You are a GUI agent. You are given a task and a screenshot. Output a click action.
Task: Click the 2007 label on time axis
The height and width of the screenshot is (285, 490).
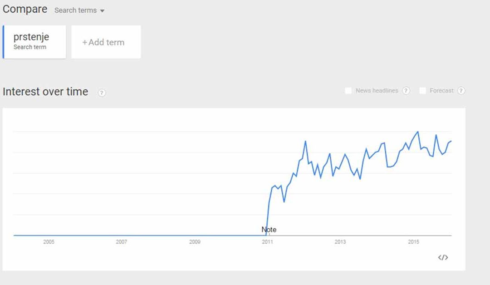tap(121, 242)
